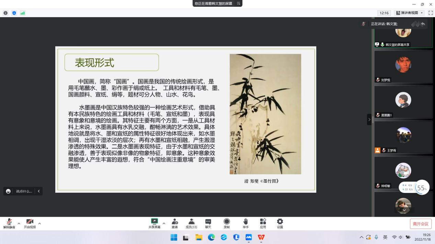Open 设置 settings gear in meeting toolbar
The image size is (435, 244).
click(x=280, y=223)
